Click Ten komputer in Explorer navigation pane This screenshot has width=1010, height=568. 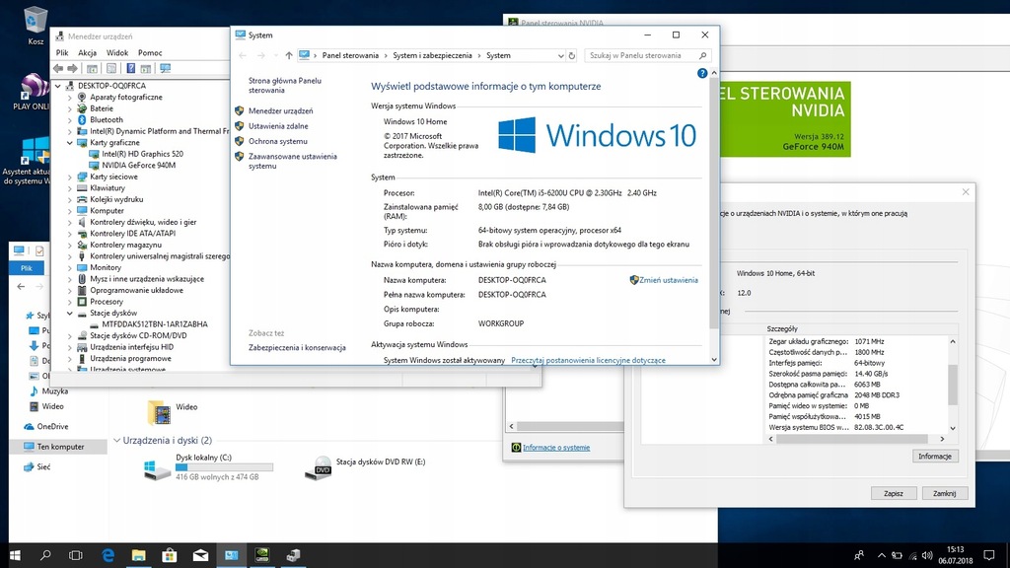(x=60, y=447)
